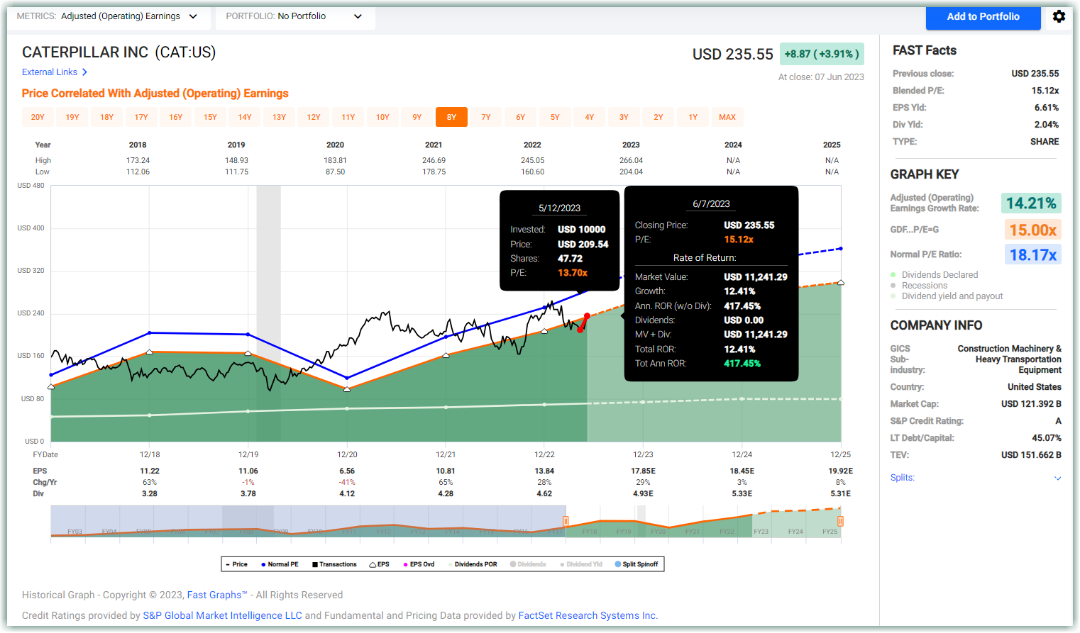Click the USD 235.55 stock price
This screenshot has height=633, width=1080.
pyautogui.click(x=733, y=55)
